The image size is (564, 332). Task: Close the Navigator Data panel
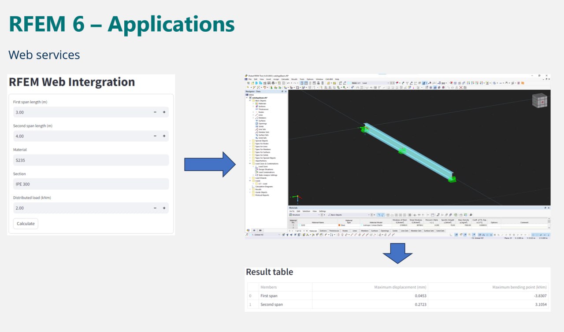(286, 92)
